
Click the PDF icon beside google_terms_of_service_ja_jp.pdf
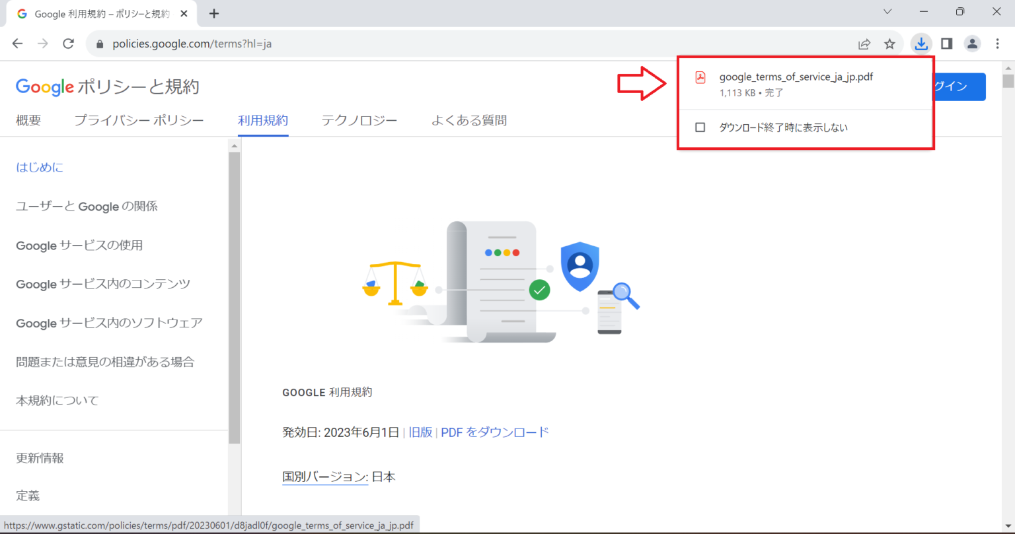click(700, 77)
